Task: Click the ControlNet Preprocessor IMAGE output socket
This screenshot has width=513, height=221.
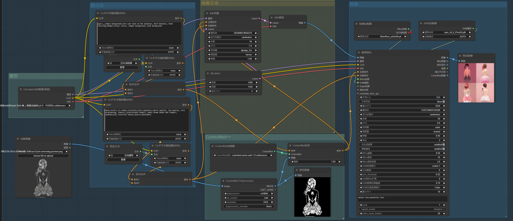Action: (276, 186)
